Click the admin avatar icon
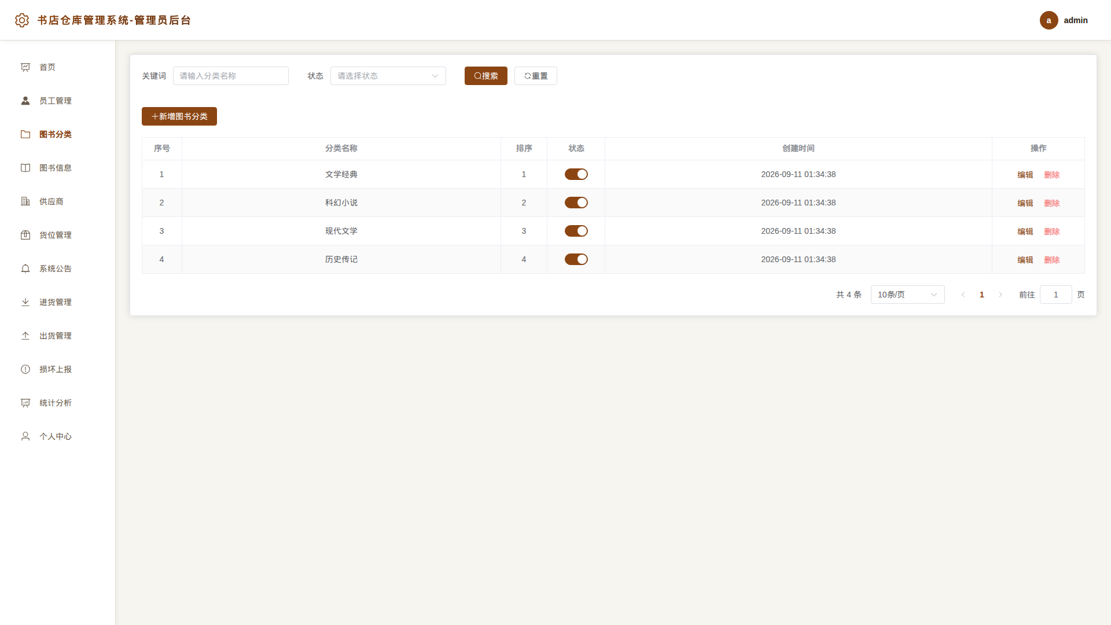This screenshot has width=1111, height=625. click(x=1049, y=20)
